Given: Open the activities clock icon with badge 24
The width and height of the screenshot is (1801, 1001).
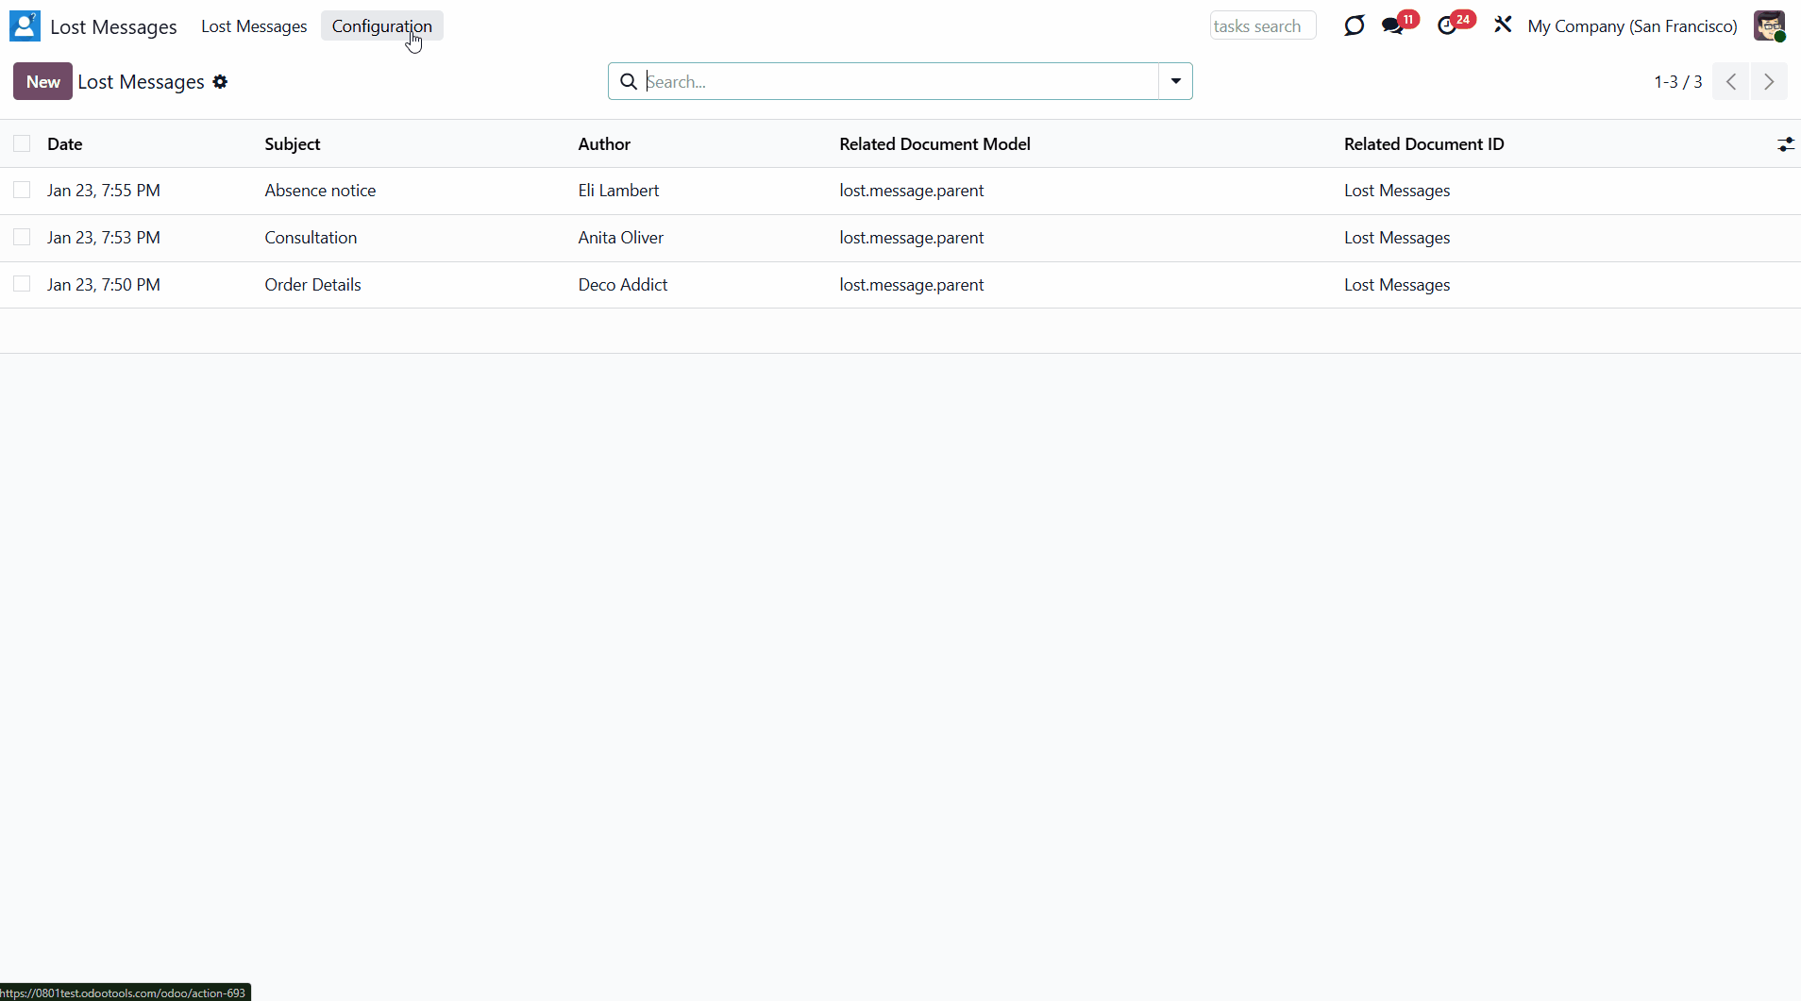Looking at the screenshot, I should pos(1448,26).
